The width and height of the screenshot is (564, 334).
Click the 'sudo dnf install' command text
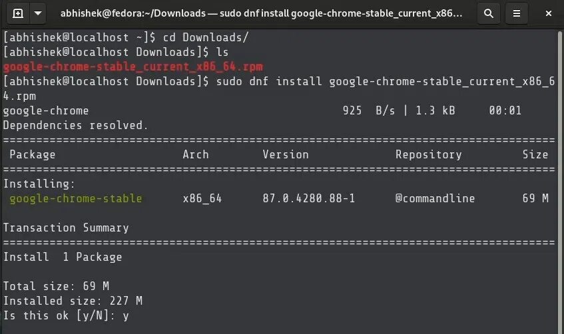tap(269, 81)
